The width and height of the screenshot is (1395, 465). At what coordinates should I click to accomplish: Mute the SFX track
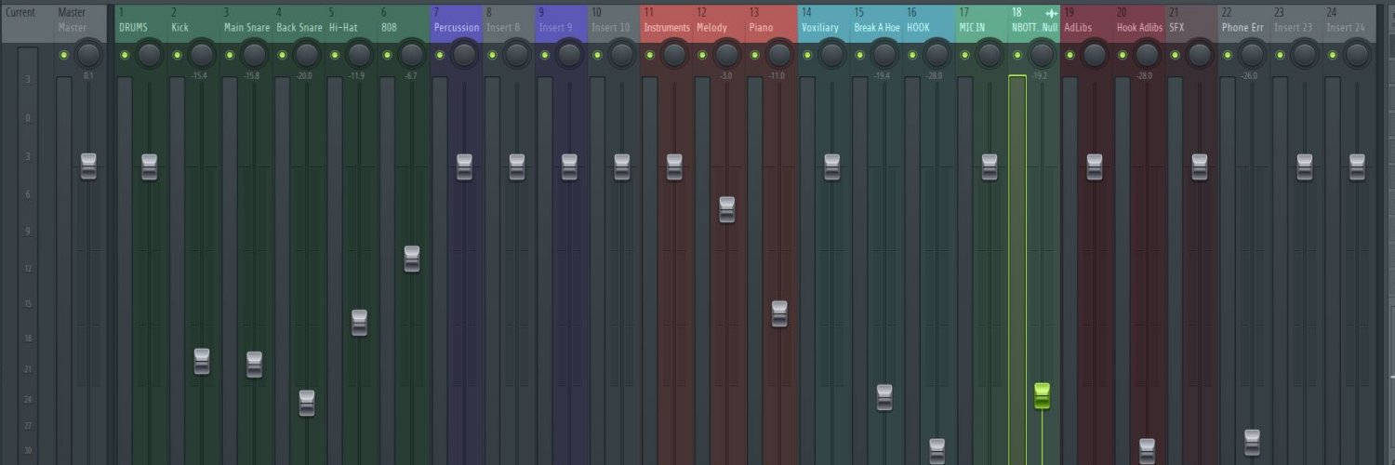click(1176, 55)
